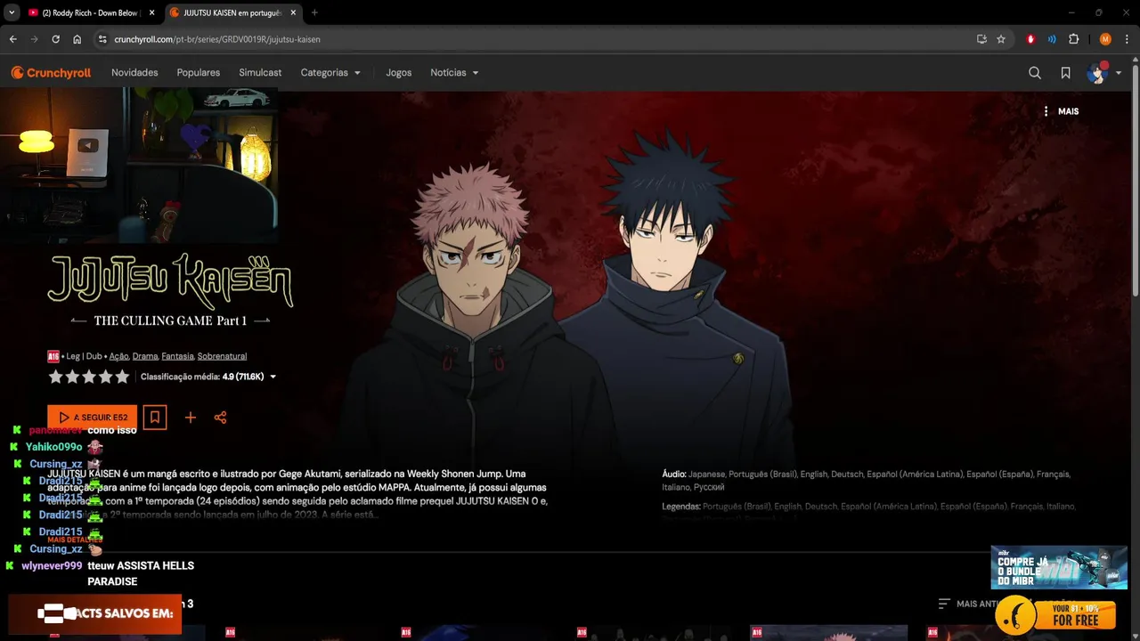Close the JUJUTSU KAISEN tab
1140x641 pixels.
tap(293, 12)
